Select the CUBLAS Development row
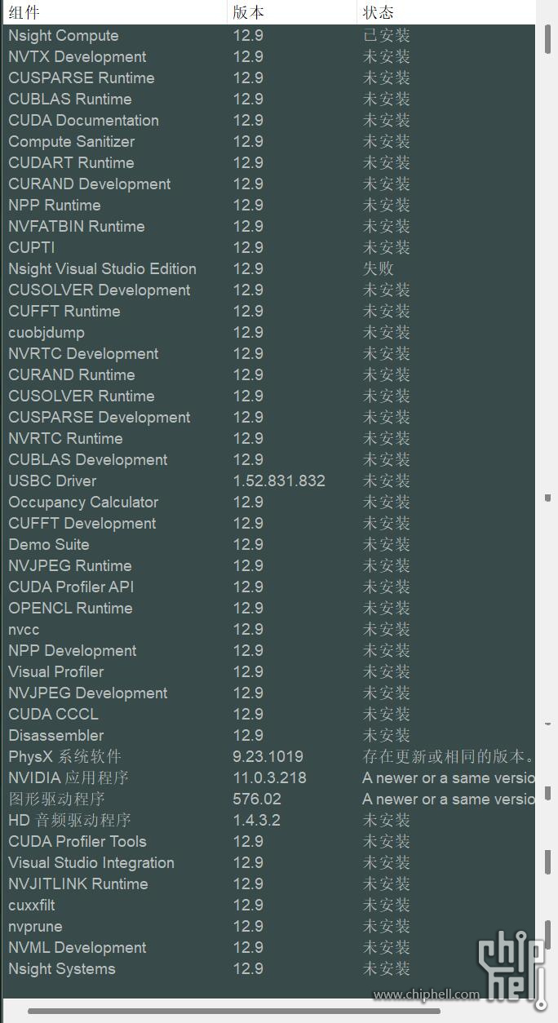This screenshot has height=1023, width=558. click(269, 460)
